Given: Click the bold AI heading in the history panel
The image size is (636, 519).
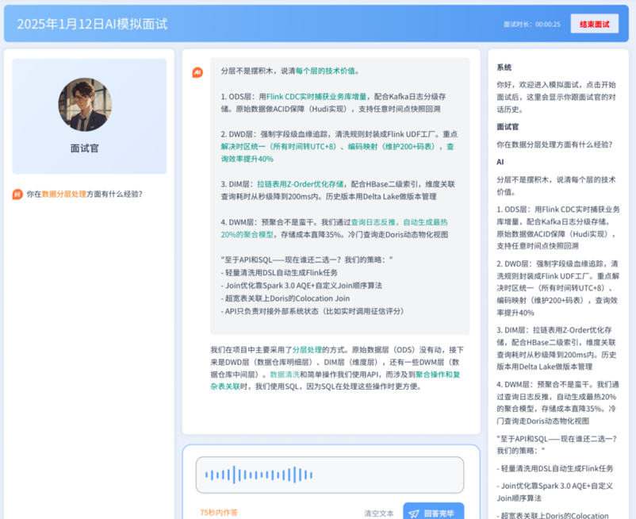Looking at the screenshot, I should pos(500,161).
